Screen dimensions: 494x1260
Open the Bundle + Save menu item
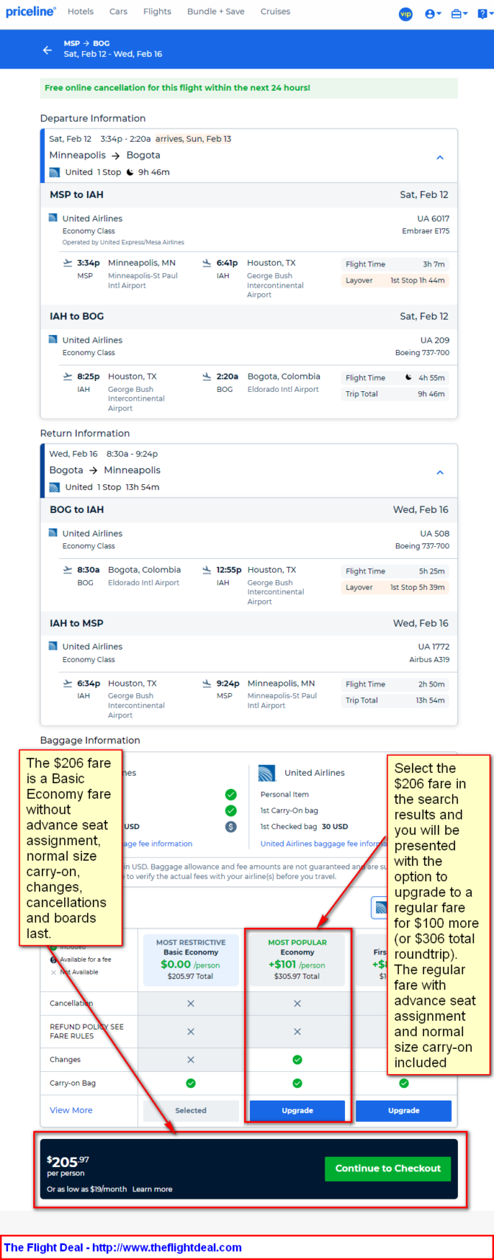(215, 12)
